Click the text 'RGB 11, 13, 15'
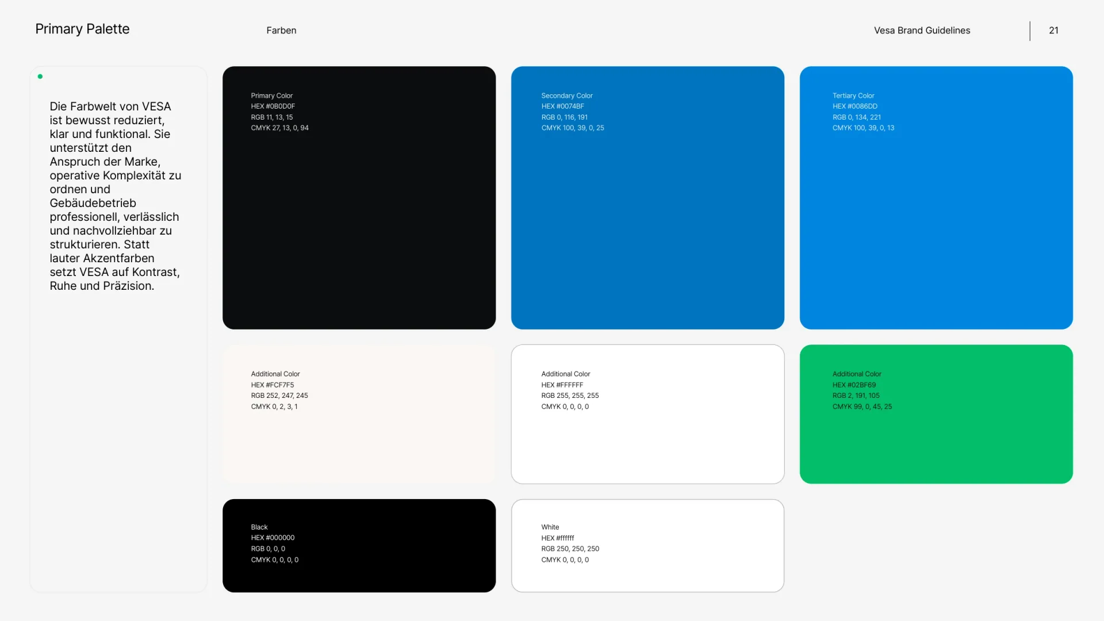The image size is (1104, 621). pyautogui.click(x=271, y=117)
